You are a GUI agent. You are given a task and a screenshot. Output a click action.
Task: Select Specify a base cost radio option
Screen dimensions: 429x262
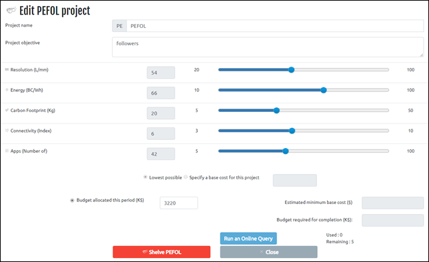186,177
